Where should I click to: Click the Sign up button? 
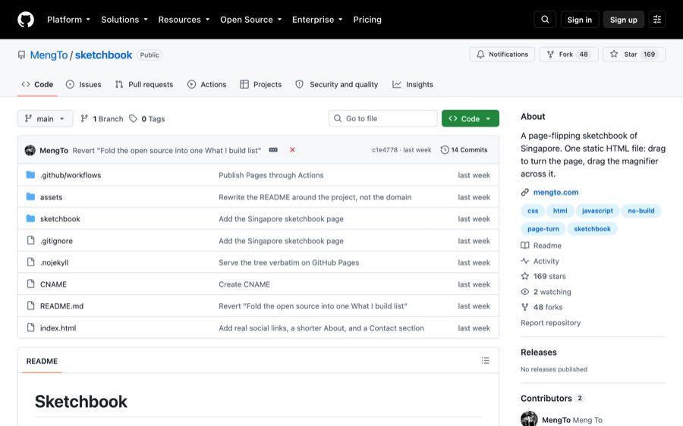(x=623, y=20)
